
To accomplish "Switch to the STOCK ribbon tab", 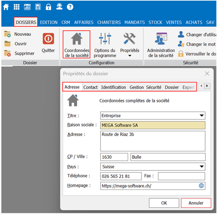I will point(155,22).
